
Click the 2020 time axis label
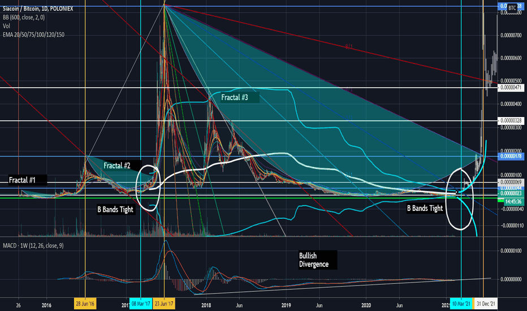point(366,305)
